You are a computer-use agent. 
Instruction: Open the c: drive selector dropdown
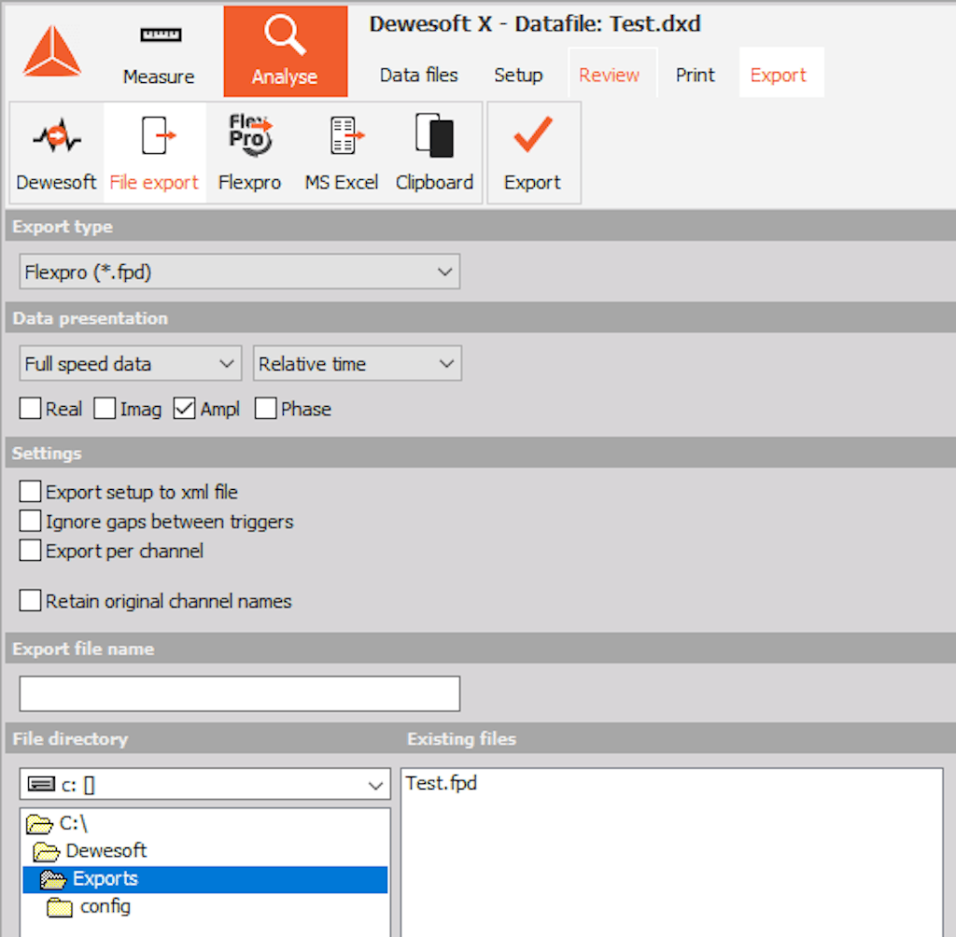pos(204,785)
